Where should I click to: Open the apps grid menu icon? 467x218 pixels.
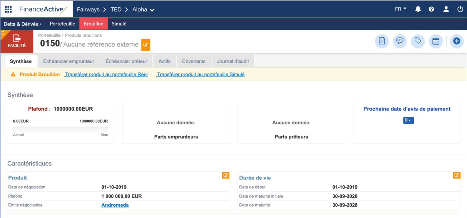pyautogui.click(x=8, y=9)
